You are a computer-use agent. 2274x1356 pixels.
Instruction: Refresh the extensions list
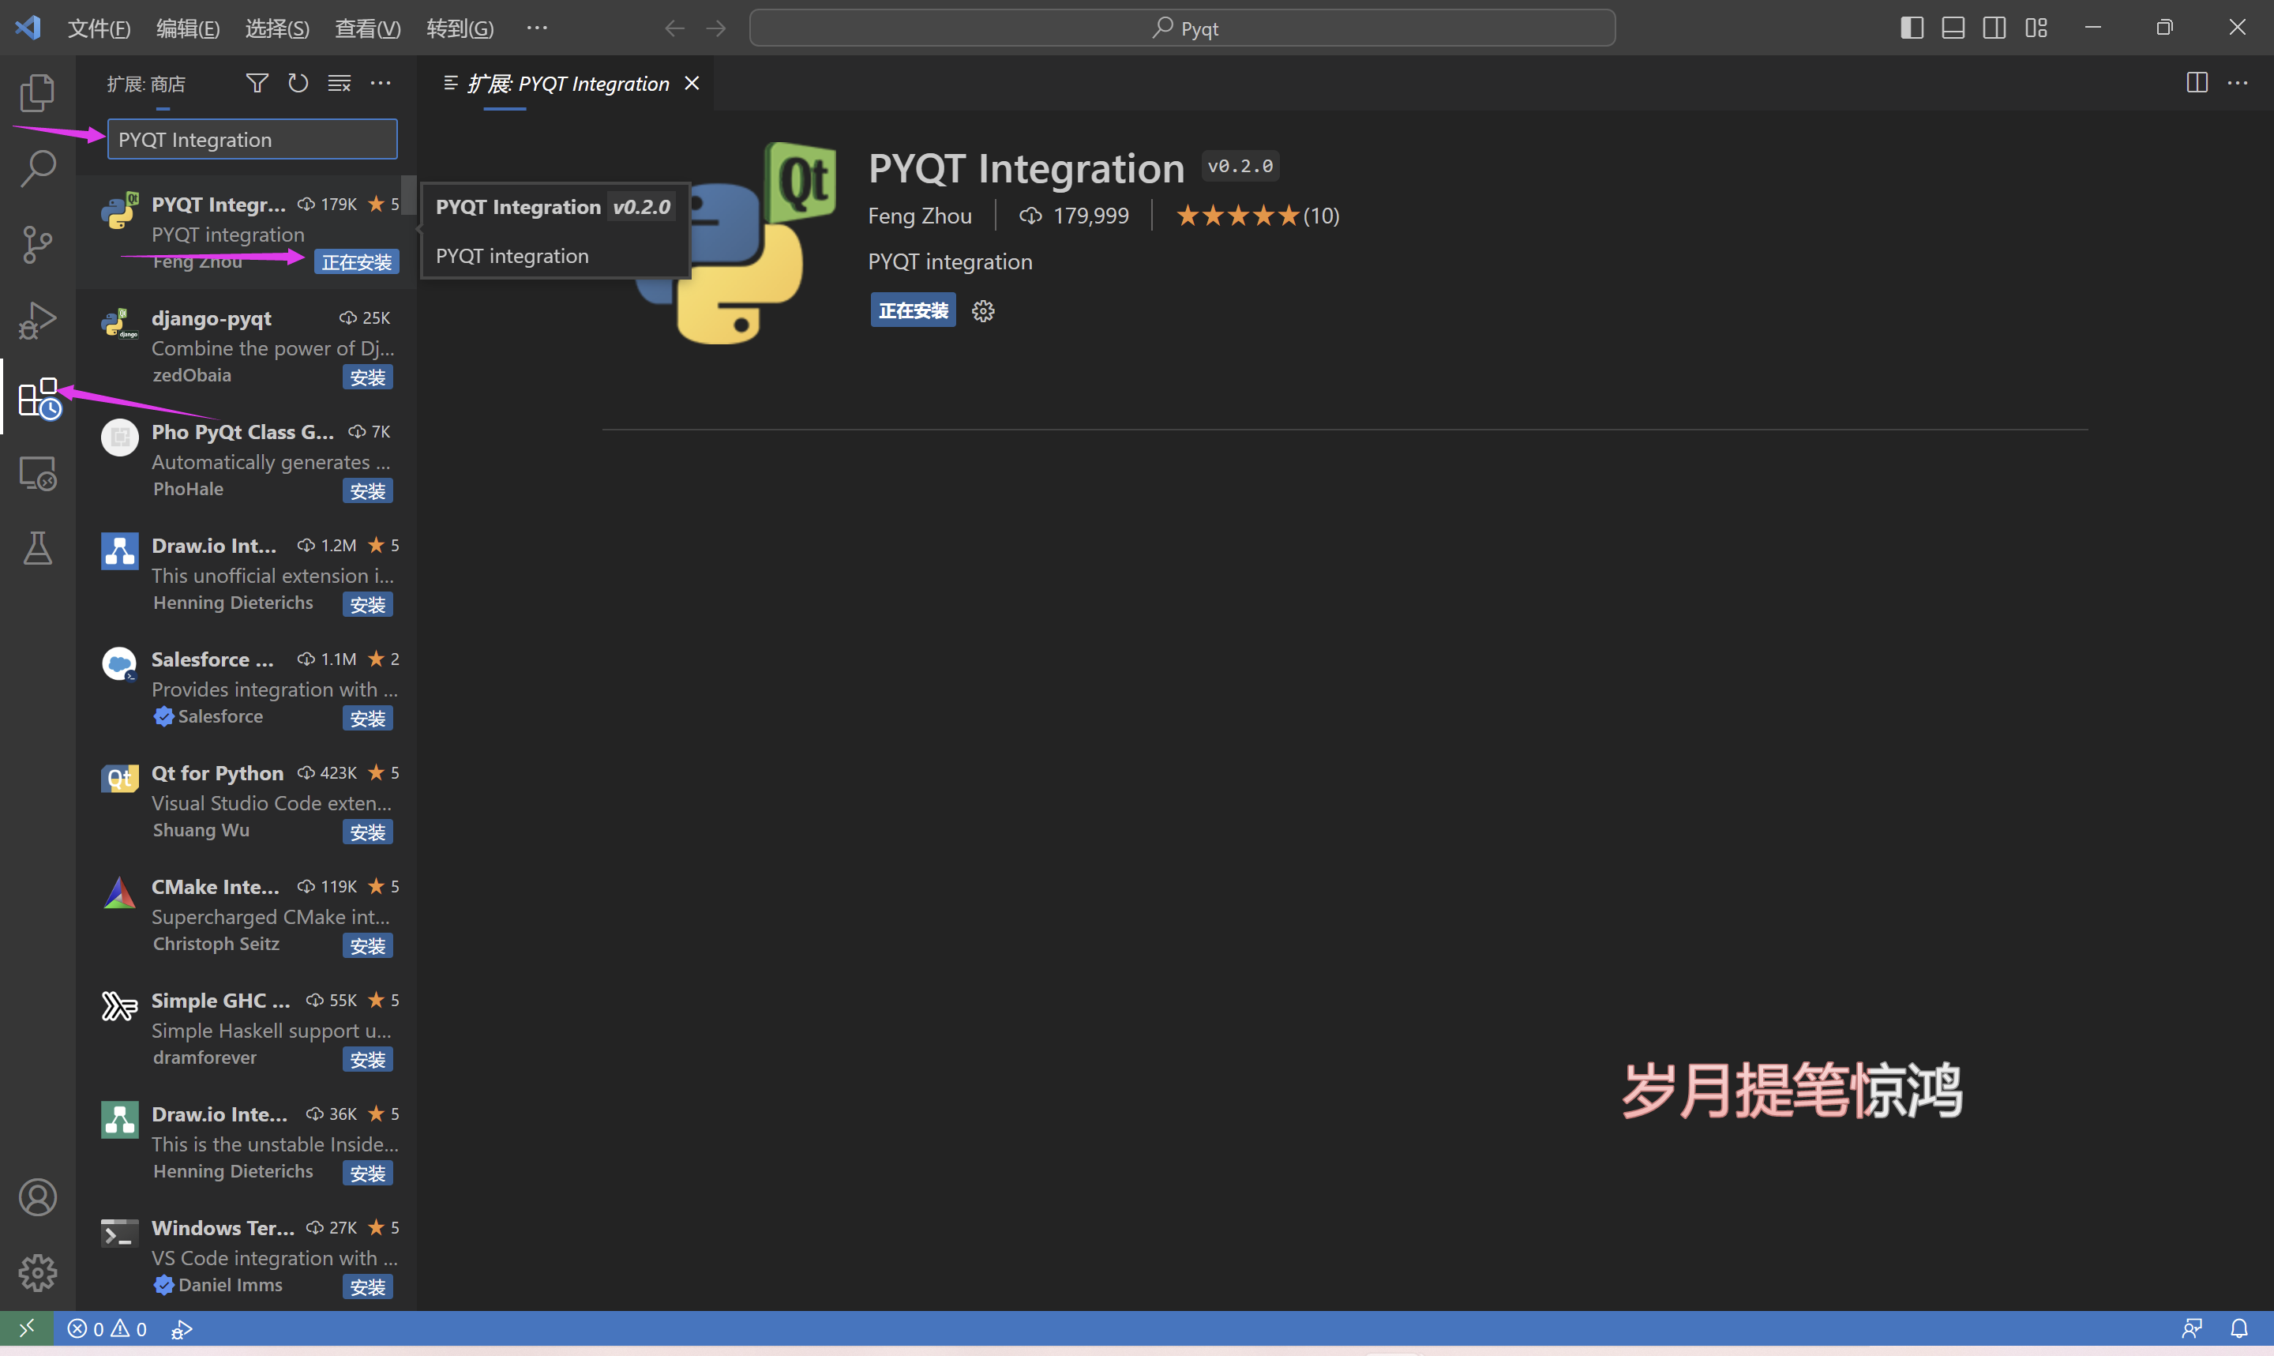(298, 82)
